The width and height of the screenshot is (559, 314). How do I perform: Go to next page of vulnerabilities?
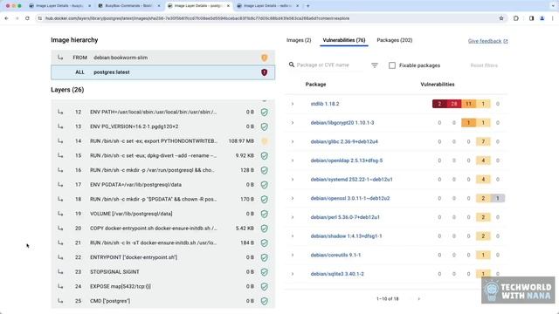tap(419, 299)
